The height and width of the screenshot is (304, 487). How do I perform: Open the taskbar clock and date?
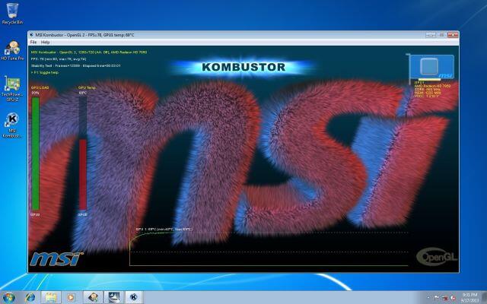469,298
